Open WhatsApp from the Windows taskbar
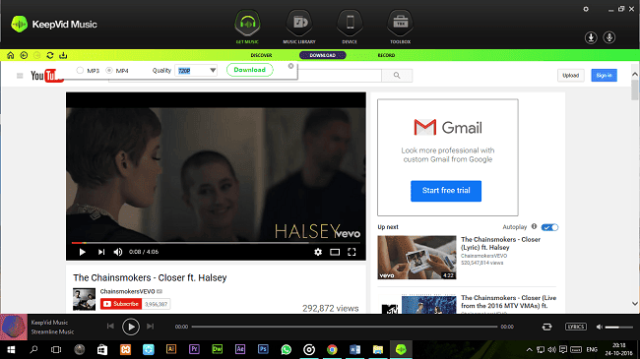 287,349
